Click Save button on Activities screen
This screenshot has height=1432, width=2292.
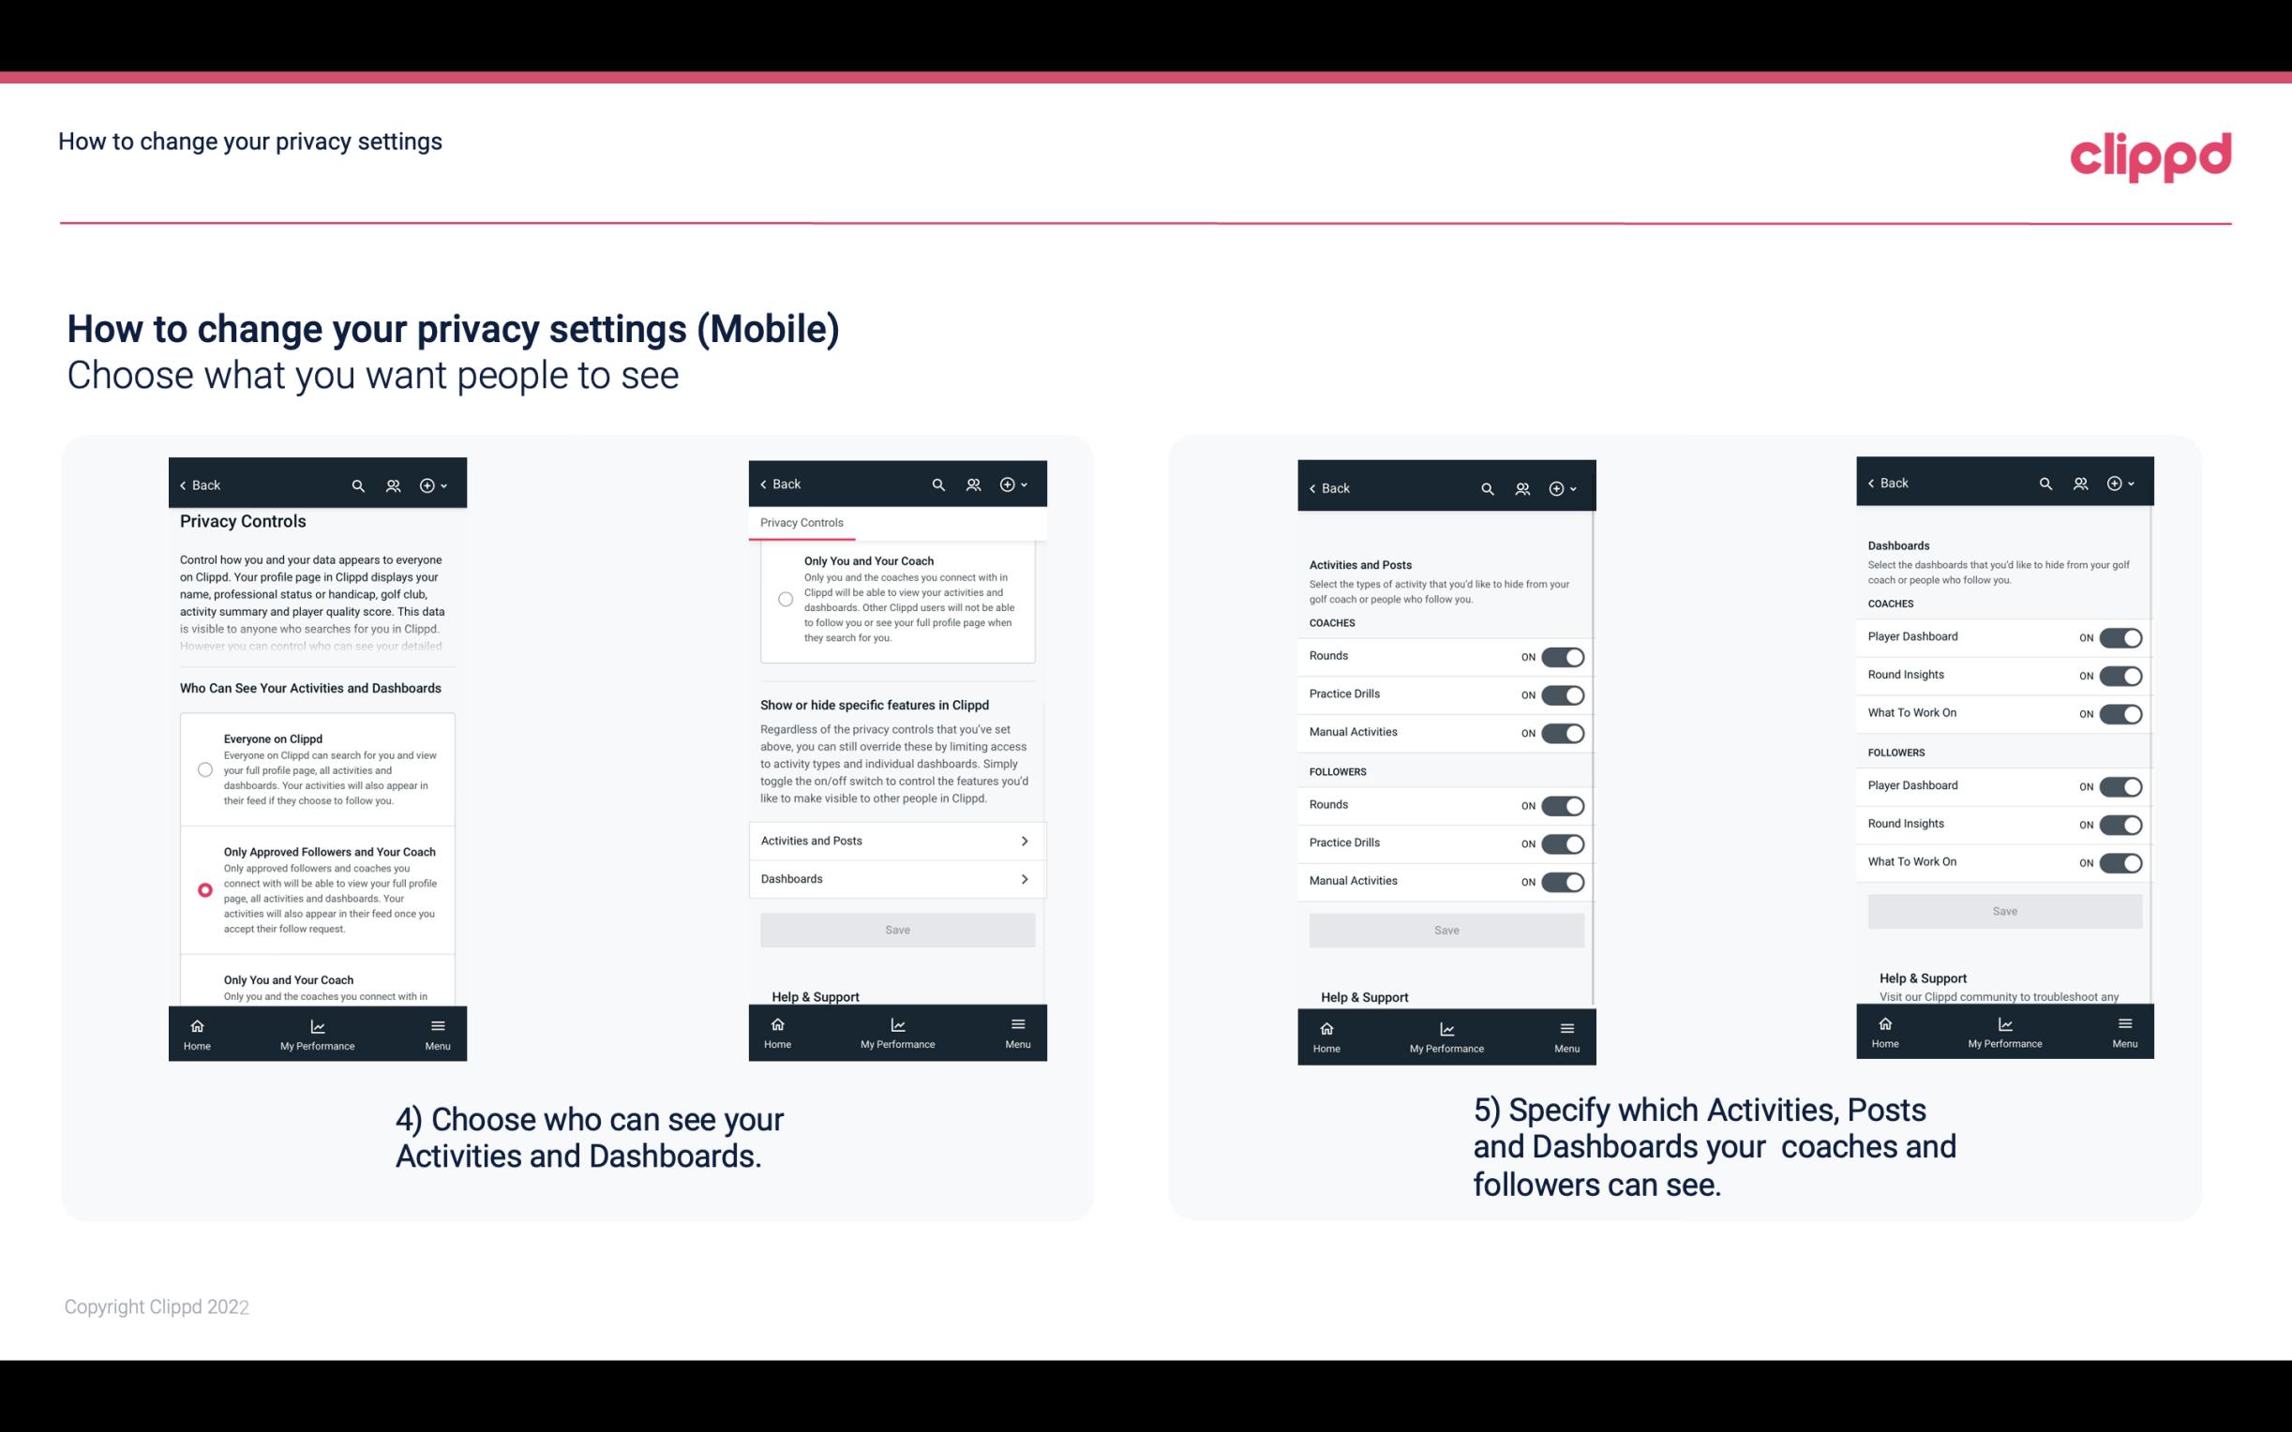(x=1444, y=929)
